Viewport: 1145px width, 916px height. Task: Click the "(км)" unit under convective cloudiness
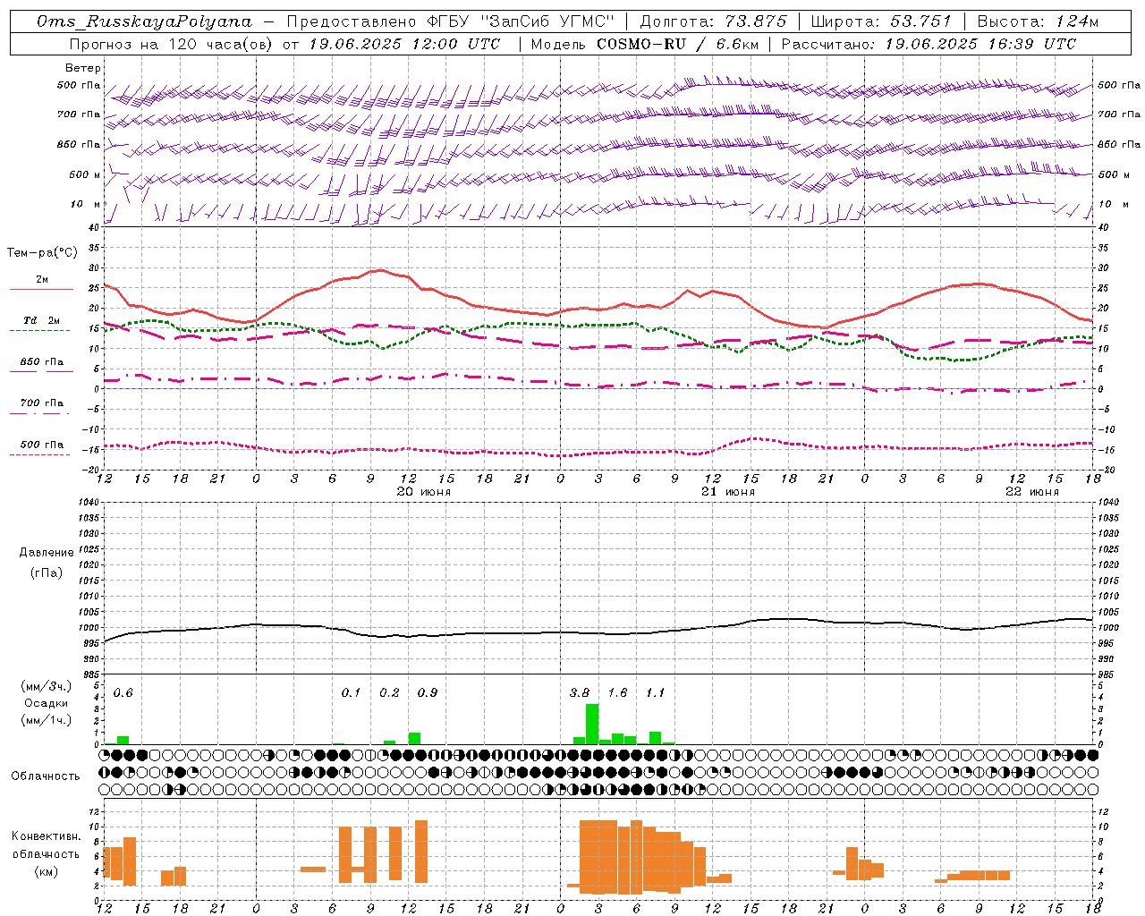pos(46,871)
